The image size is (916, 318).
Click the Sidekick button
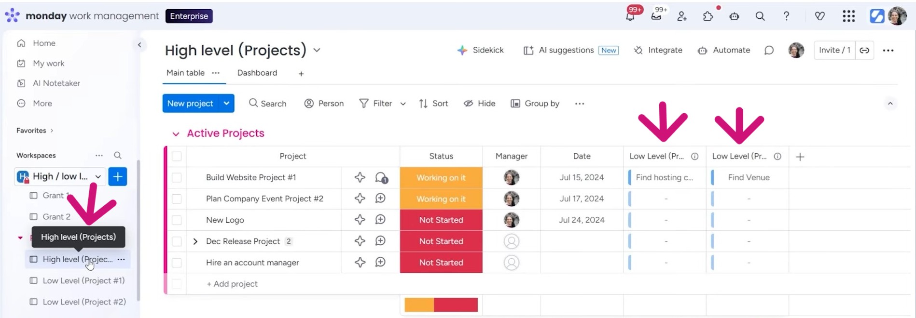[x=480, y=51]
